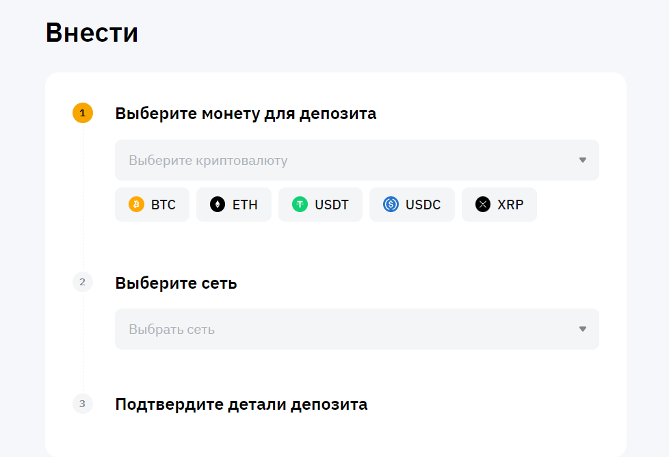Image resolution: width=669 pixels, height=457 pixels.
Task: Click the black XRP logo icon
Action: (x=483, y=205)
